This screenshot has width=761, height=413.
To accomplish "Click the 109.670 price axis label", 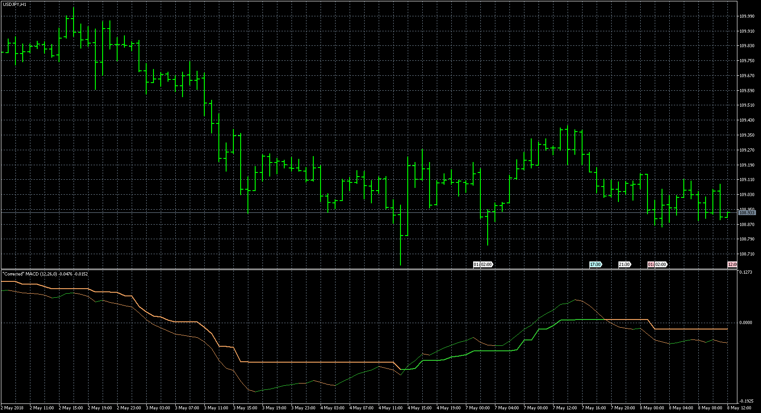I will point(747,76).
